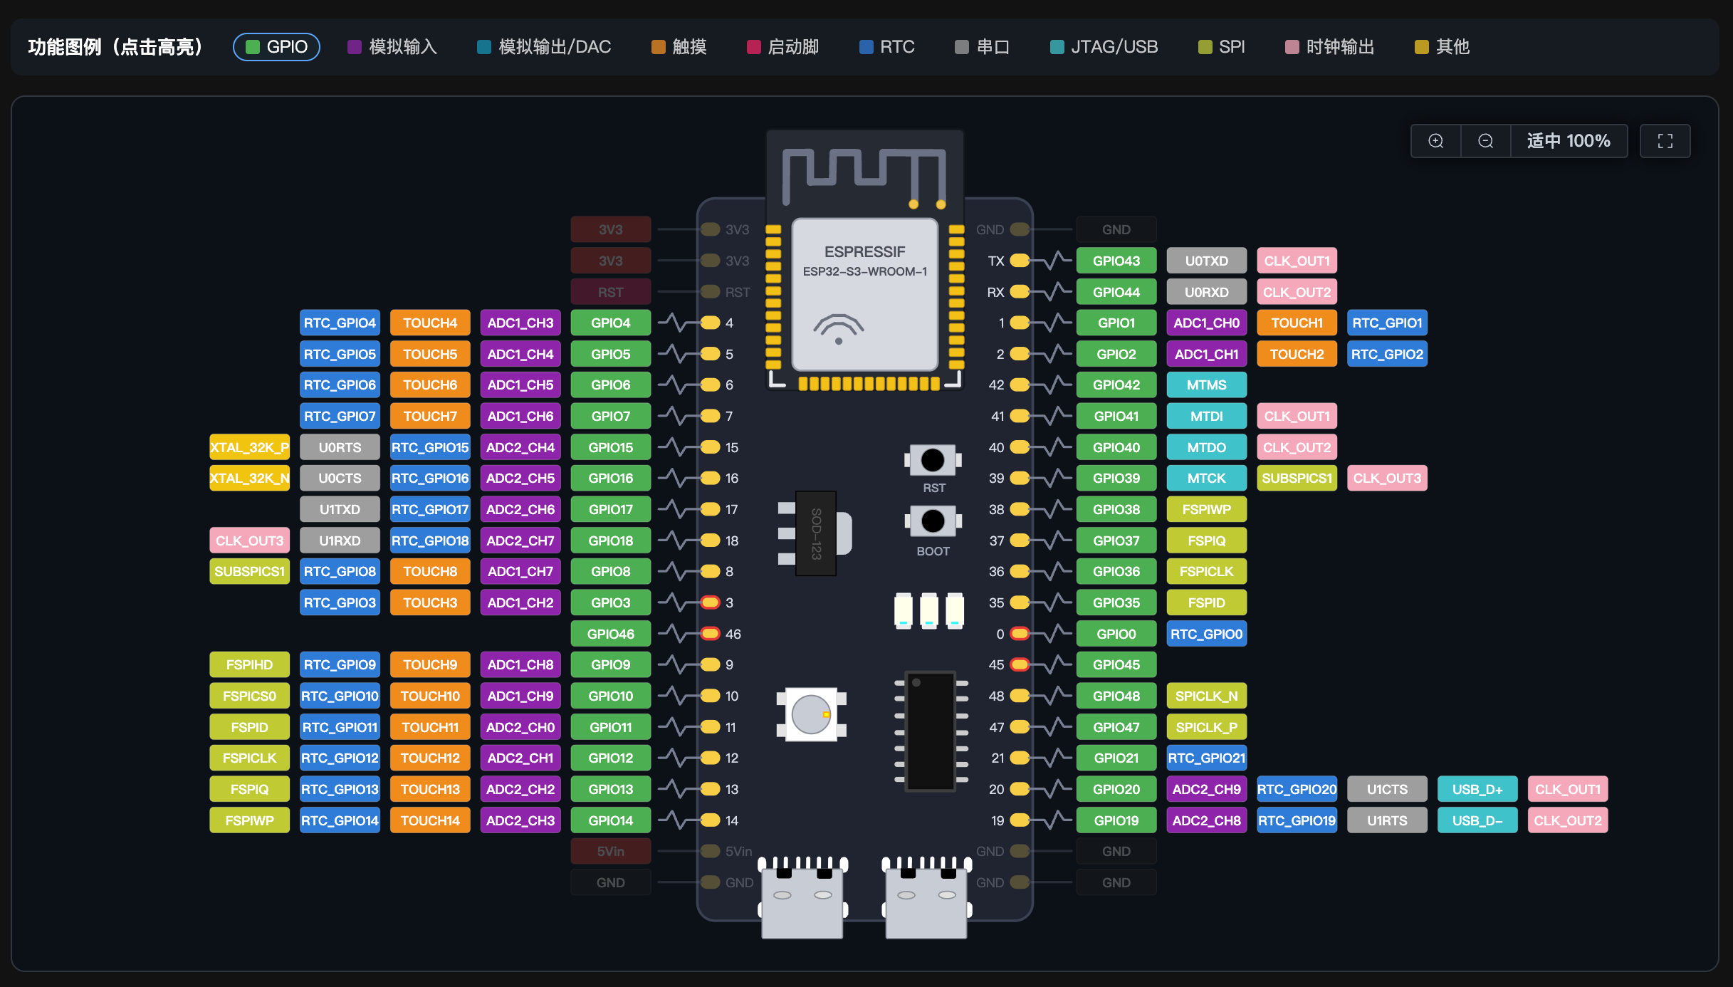Select the TOUCH4 label
The width and height of the screenshot is (1733, 987).
coord(430,323)
